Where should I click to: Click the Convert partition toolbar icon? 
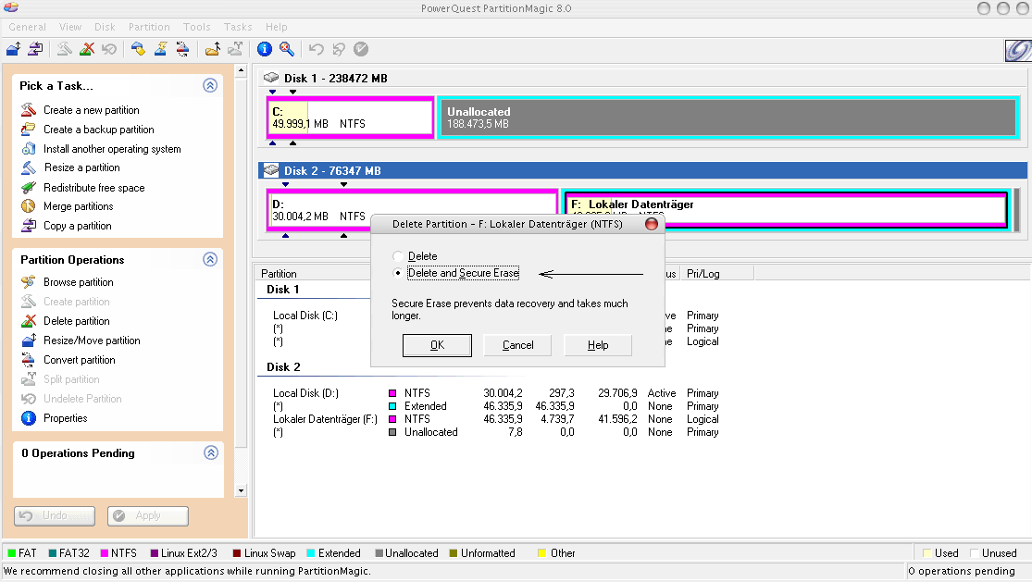tap(182, 49)
